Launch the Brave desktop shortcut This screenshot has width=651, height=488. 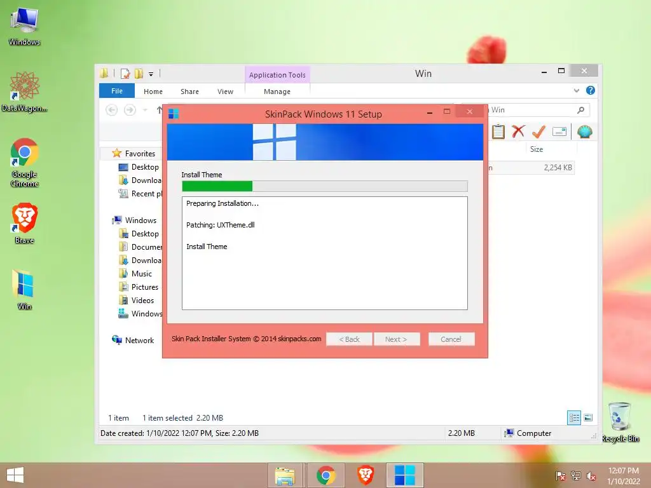[x=24, y=223]
